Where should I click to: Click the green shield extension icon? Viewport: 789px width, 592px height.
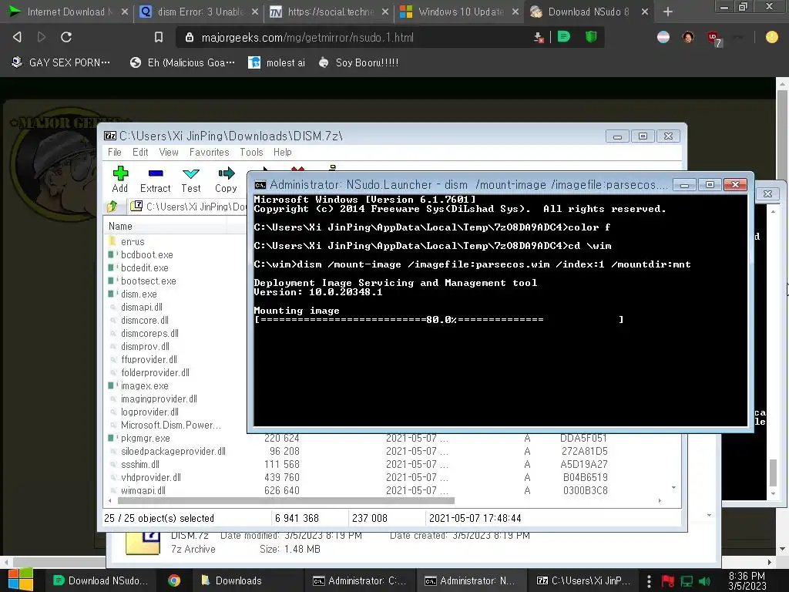click(591, 37)
